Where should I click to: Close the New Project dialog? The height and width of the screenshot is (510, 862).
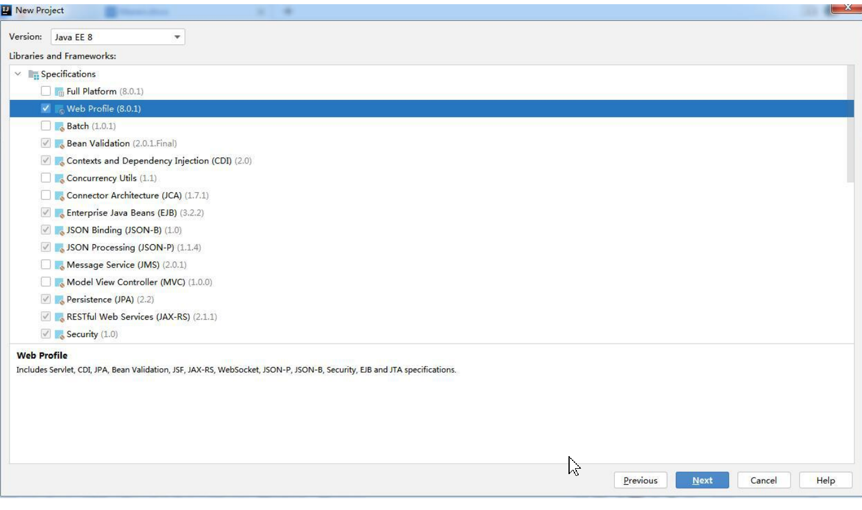[847, 8]
